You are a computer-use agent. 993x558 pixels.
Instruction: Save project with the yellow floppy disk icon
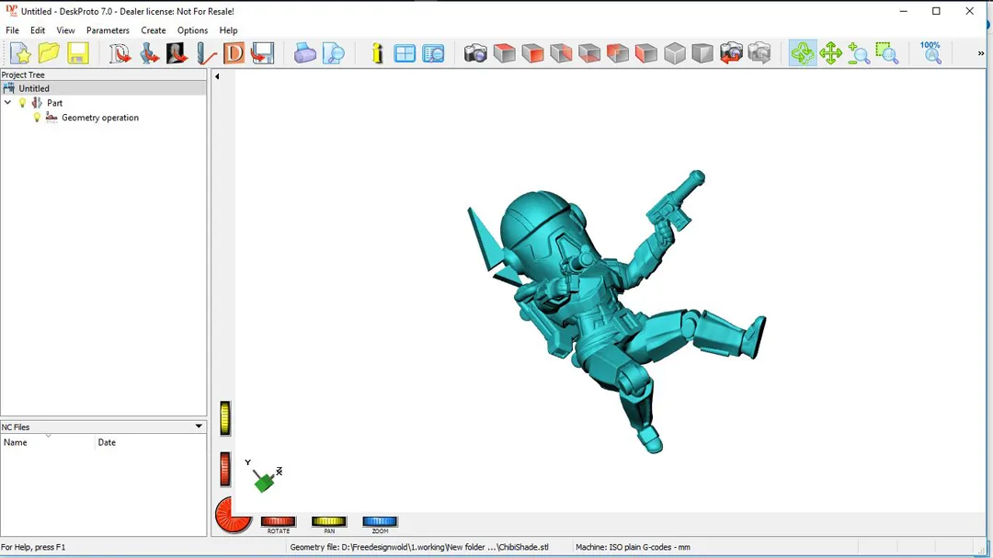(77, 53)
